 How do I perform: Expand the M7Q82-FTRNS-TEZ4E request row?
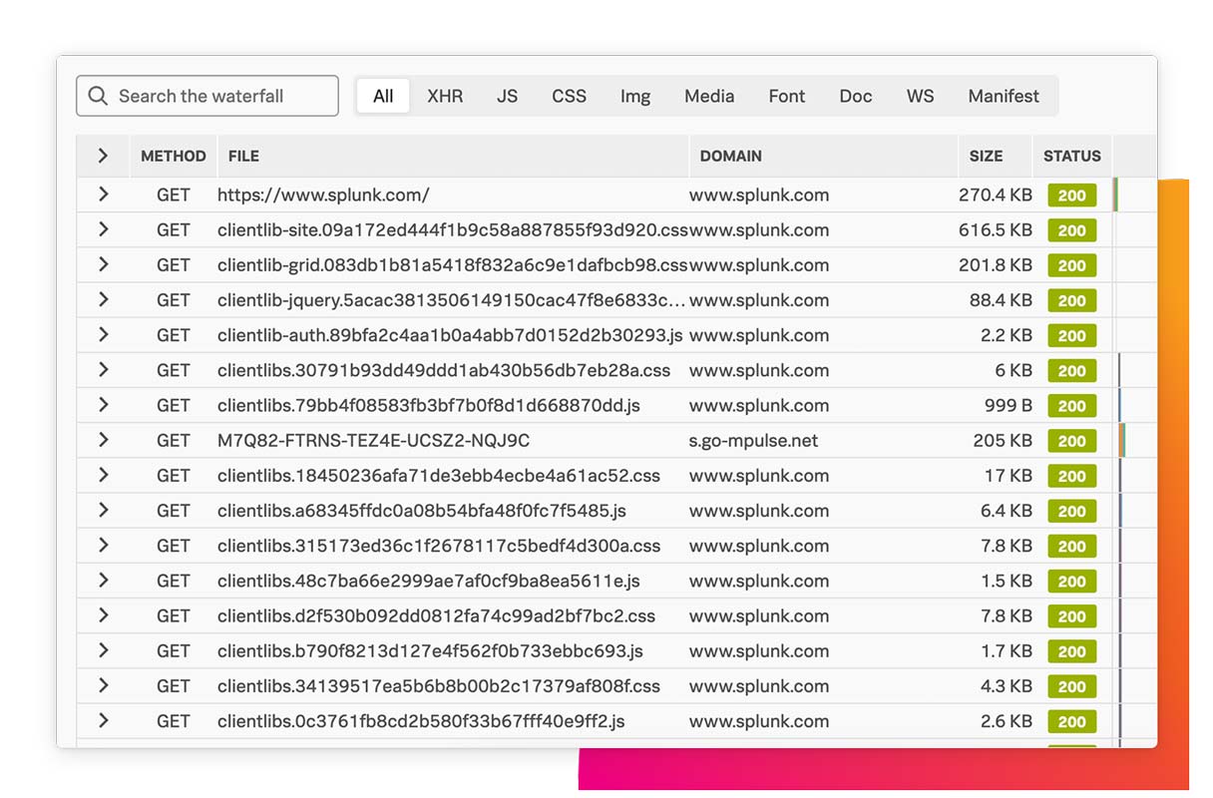(103, 440)
